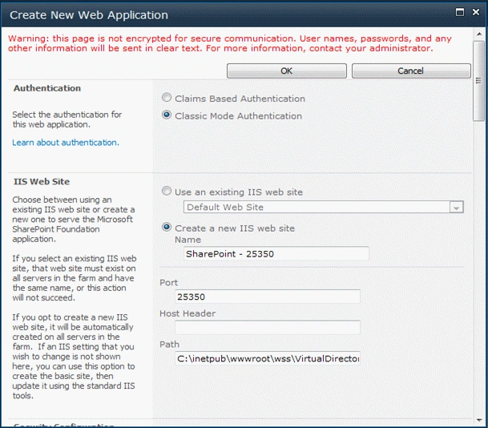The height and width of the screenshot is (428, 488).
Task: Expand the Default Web Site dropdown
Action: 456,208
